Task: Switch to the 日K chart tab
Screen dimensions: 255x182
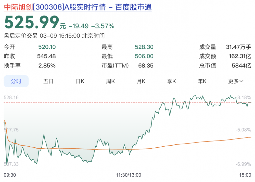Action: pyautogui.click(x=80, y=81)
